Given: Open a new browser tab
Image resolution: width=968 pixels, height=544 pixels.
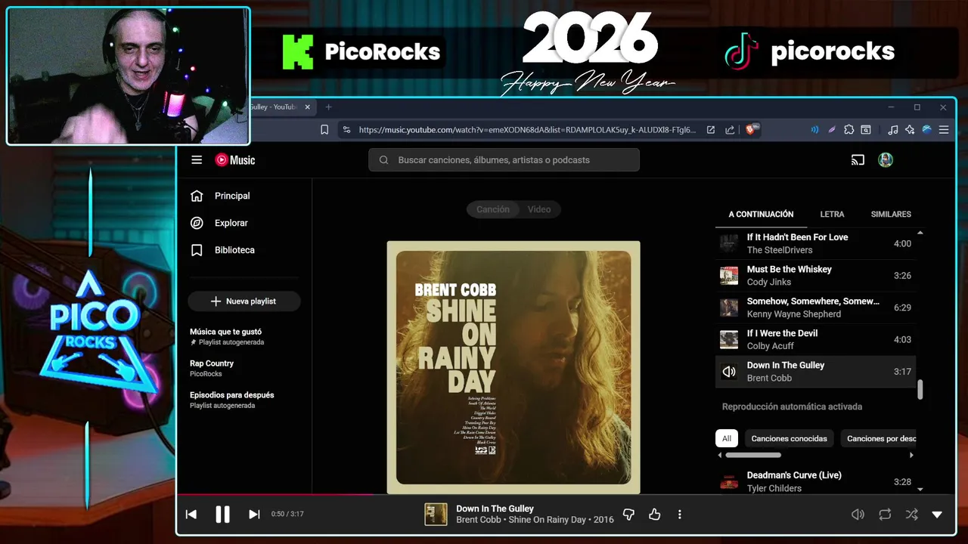Looking at the screenshot, I should tap(328, 107).
